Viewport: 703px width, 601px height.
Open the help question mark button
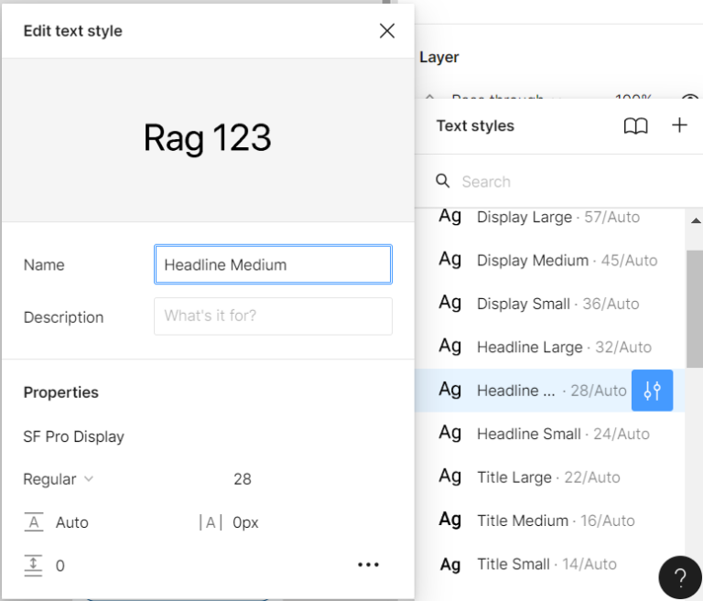(x=679, y=577)
